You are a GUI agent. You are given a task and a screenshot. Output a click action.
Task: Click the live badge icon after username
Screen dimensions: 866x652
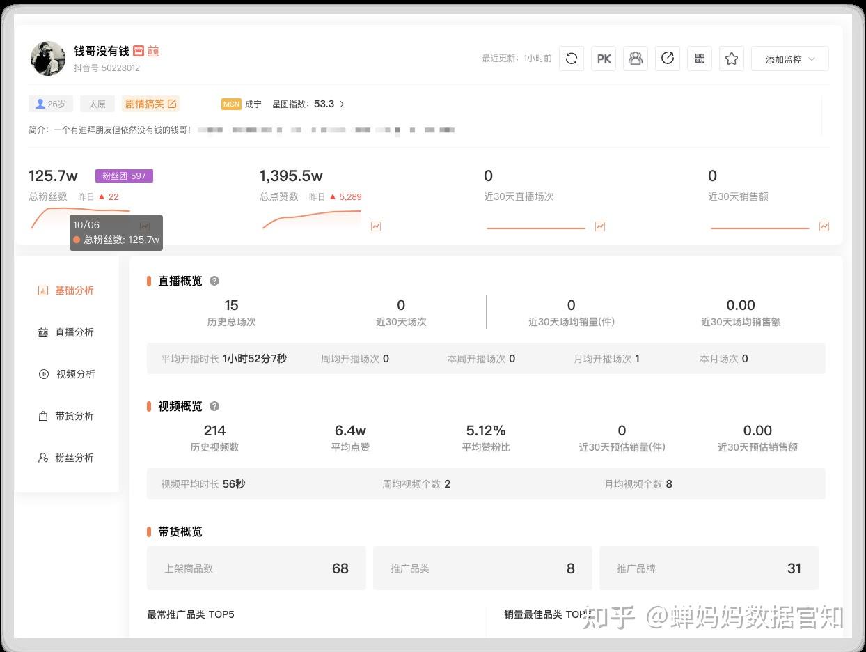(152, 51)
